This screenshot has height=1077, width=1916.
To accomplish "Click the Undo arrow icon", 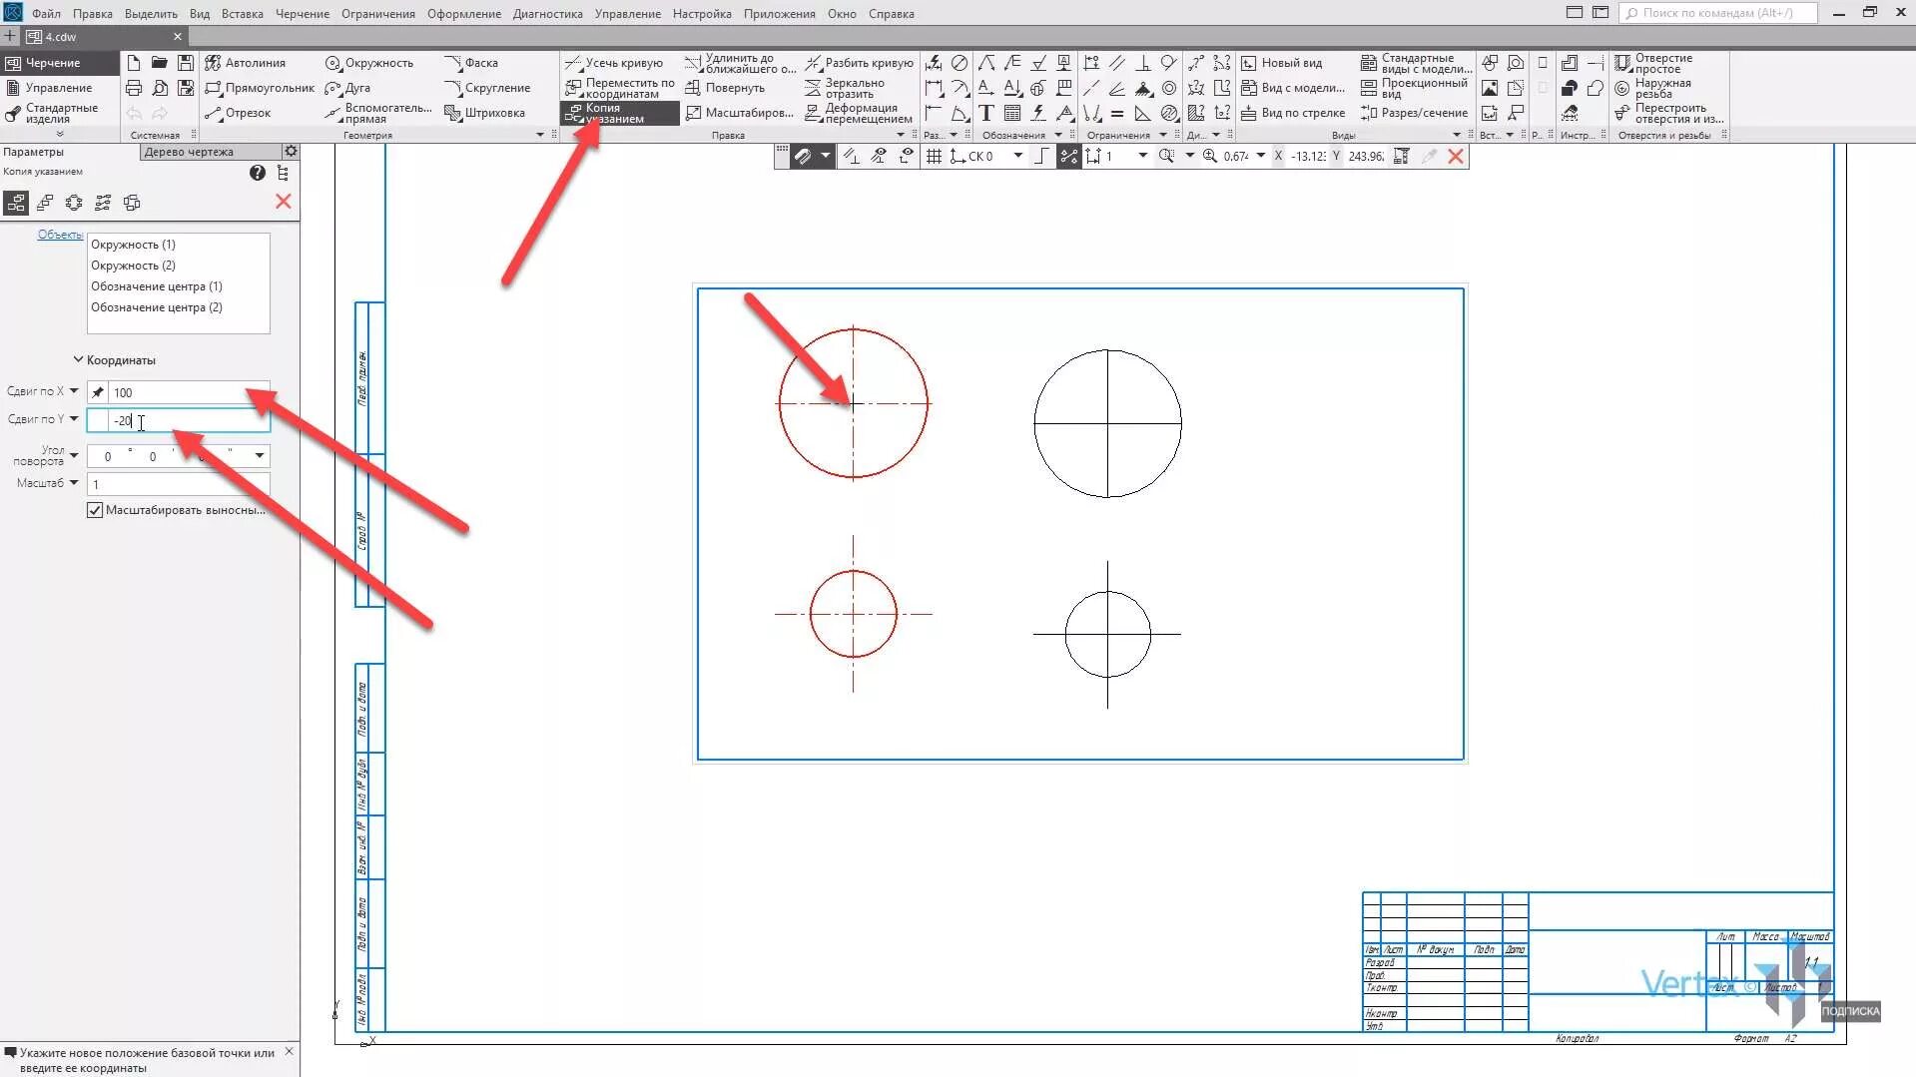I will pos(134,113).
